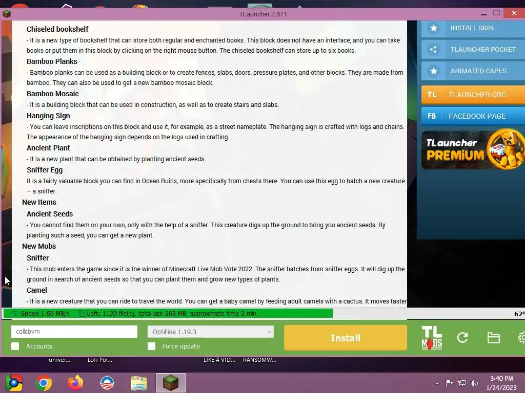The width and height of the screenshot is (525, 393).
Task: Click the 'Speed 1.66 MB/s' status text
Action: coord(45,314)
